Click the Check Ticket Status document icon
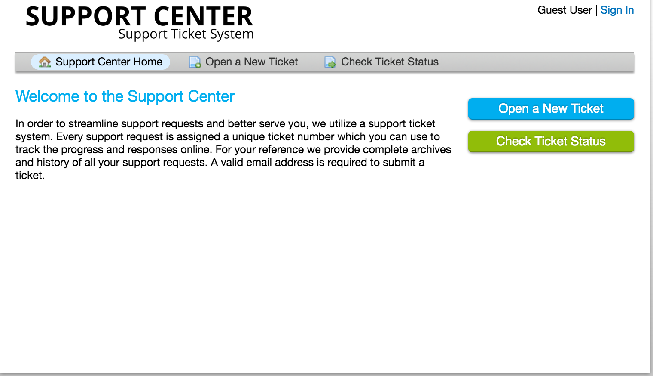 point(330,62)
